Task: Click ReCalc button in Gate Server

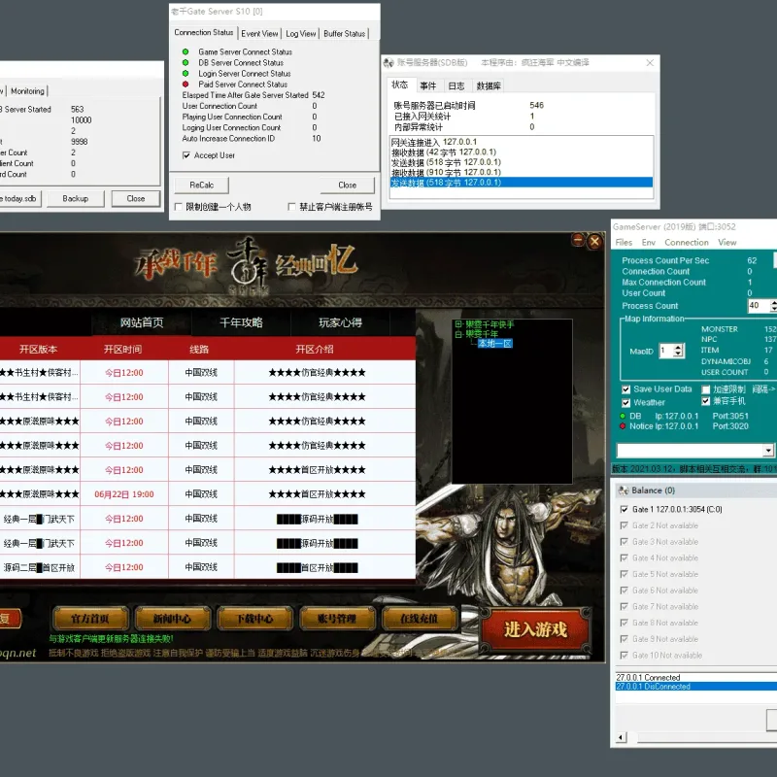Action: tap(201, 185)
